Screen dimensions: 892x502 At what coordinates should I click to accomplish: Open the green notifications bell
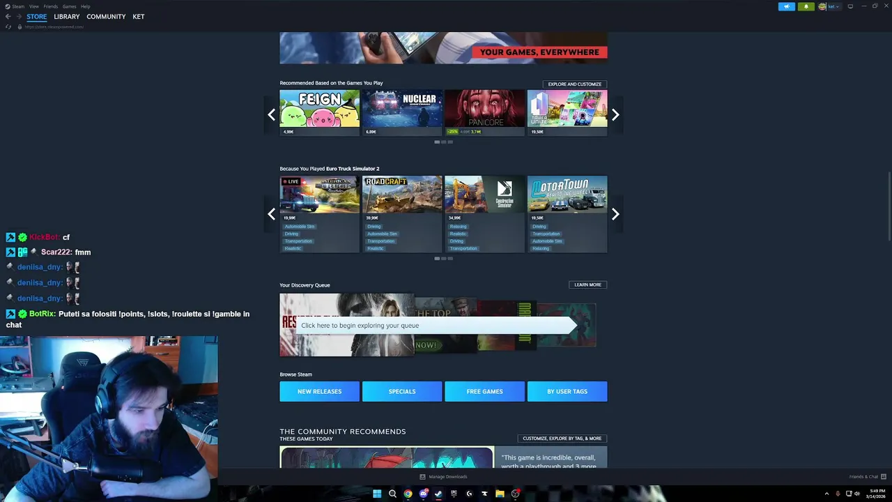point(806,6)
